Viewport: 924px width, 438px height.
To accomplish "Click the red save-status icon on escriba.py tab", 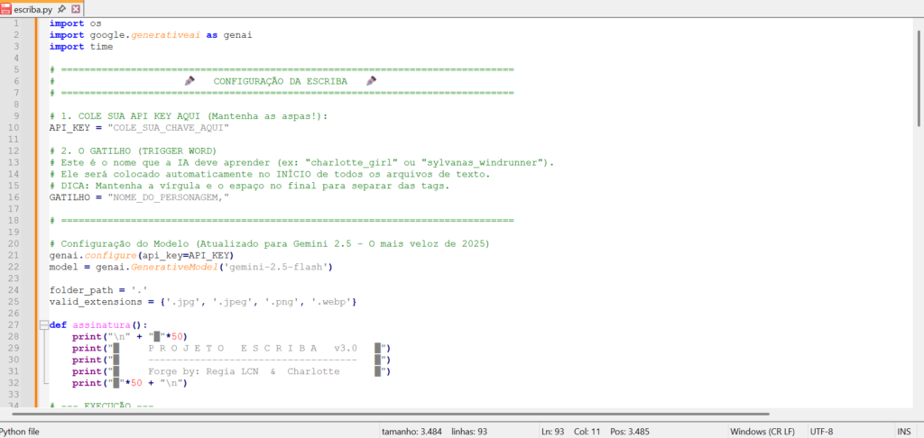I will click(x=7, y=8).
